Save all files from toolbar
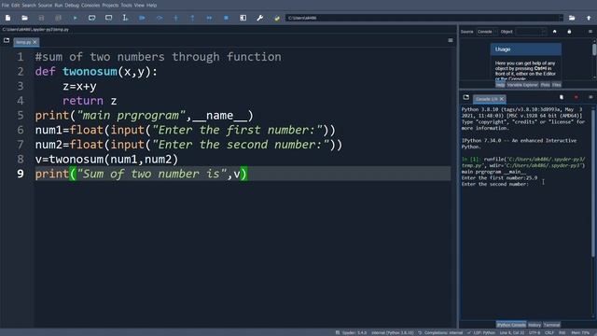 [x=58, y=18]
